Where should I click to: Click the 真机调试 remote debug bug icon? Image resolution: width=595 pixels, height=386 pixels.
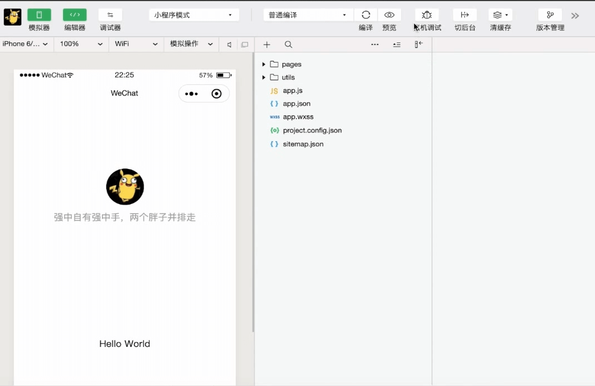click(x=427, y=15)
